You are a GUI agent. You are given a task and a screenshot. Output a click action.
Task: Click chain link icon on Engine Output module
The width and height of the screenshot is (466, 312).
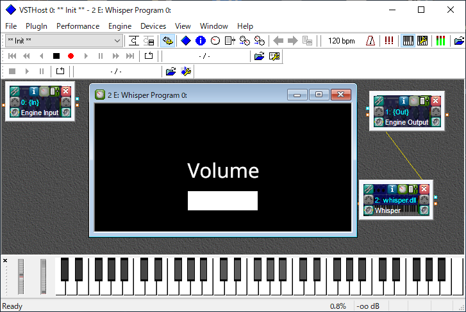tap(379, 101)
